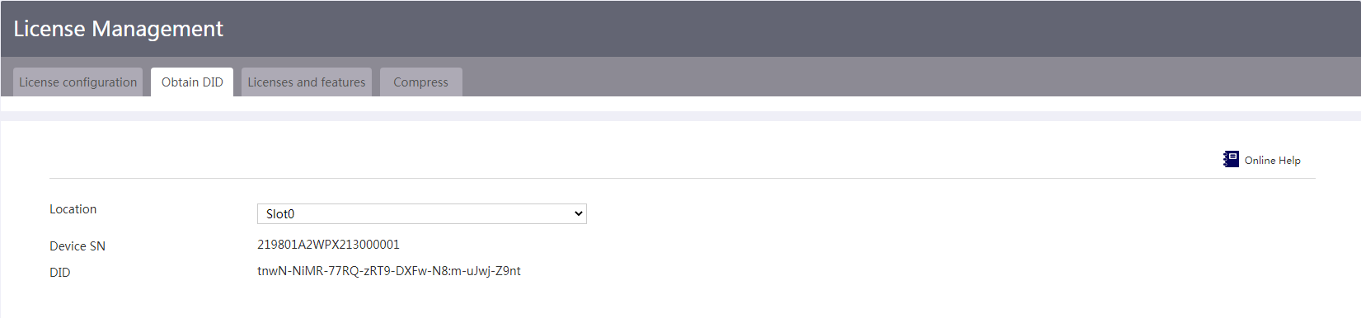
Task: Click the horizontal divider line under Online Help
Action: coord(683,178)
